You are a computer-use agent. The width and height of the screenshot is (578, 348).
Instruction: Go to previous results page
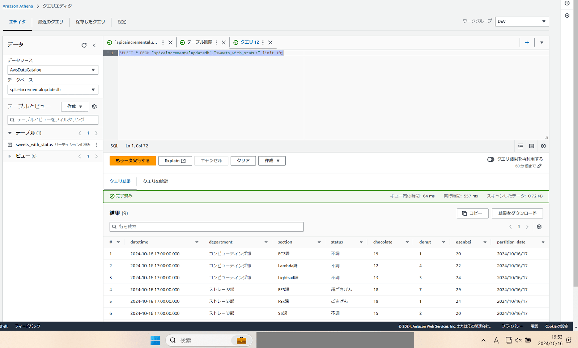[510, 227]
